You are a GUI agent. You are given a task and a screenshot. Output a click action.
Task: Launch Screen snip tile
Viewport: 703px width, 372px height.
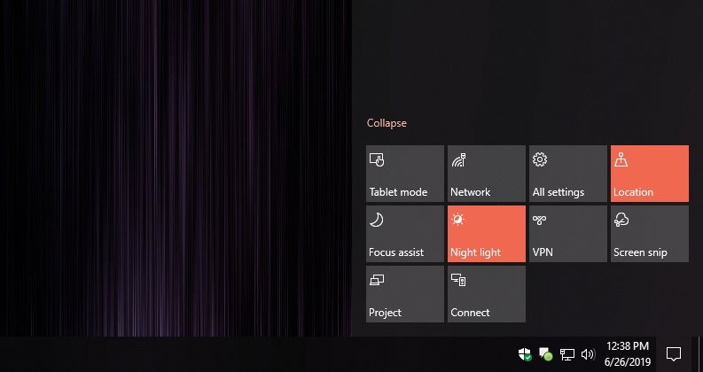point(650,234)
